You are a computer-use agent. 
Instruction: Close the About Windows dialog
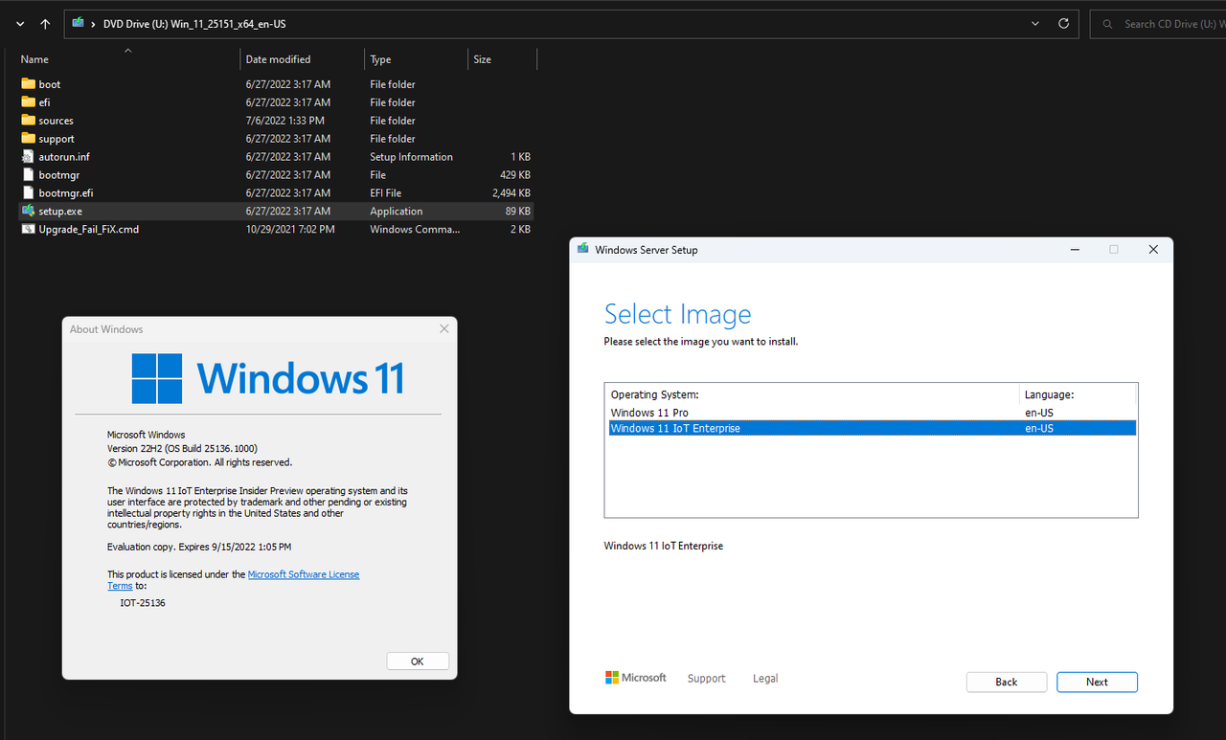[x=443, y=328]
